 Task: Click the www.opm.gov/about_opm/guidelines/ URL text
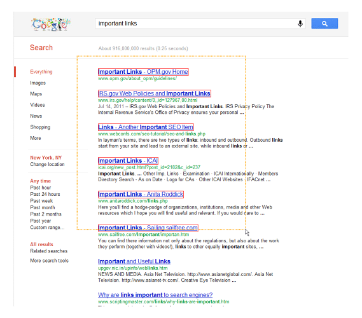pos(137,78)
